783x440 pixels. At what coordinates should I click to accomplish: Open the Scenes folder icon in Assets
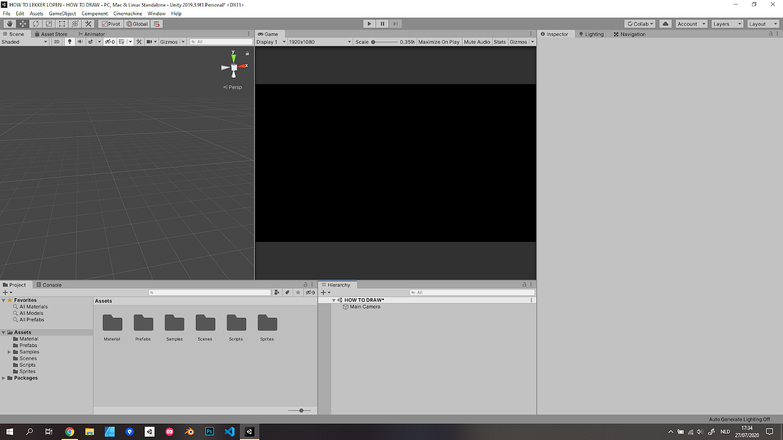[x=205, y=323]
